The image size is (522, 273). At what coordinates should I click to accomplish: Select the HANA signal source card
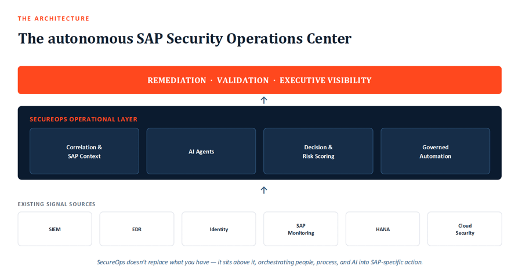pos(383,229)
